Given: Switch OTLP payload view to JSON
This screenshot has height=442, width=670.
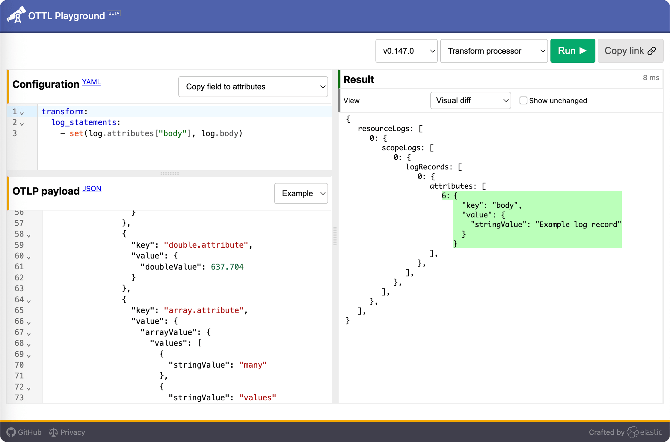Looking at the screenshot, I should point(92,189).
